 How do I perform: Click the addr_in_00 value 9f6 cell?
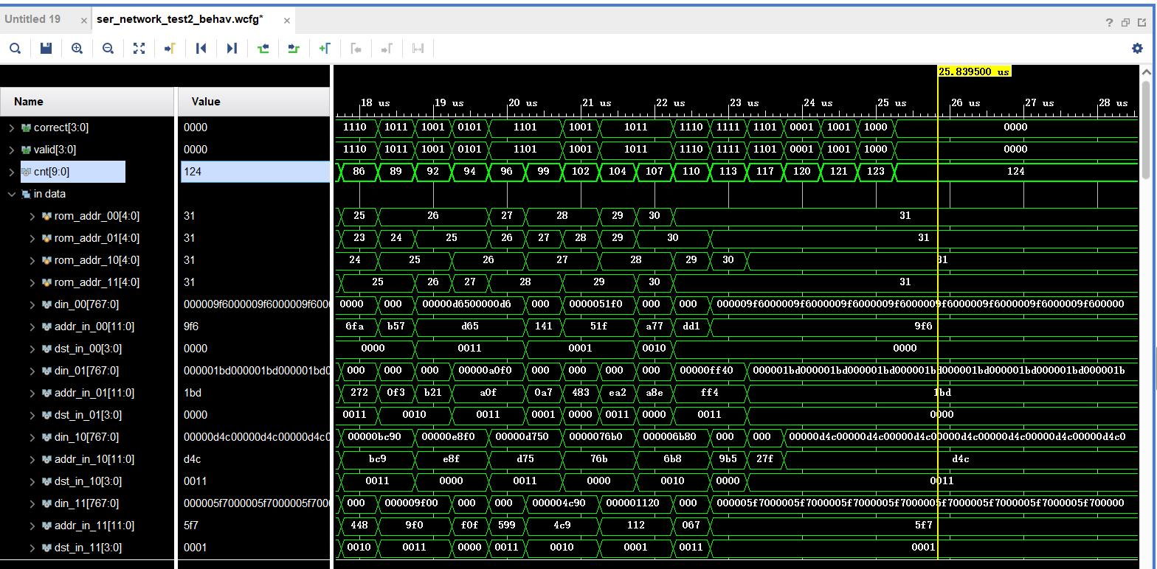click(255, 327)
